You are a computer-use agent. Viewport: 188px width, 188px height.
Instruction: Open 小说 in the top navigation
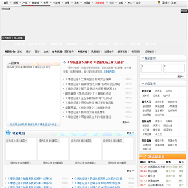[x=111, y=3]
